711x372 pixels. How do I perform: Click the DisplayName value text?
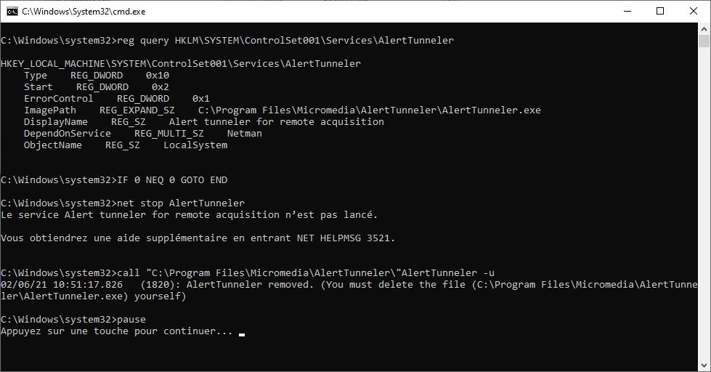[276, 122]
